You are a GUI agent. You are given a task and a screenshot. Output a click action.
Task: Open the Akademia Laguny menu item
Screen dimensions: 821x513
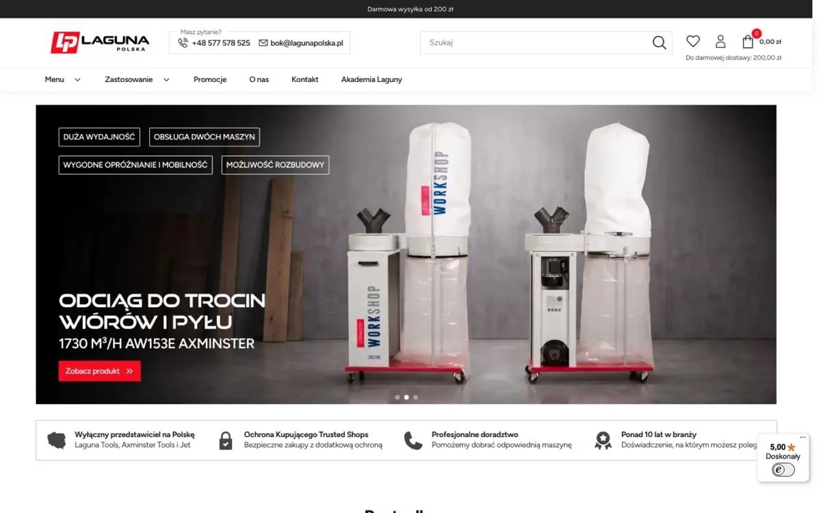tap(372, 79)
